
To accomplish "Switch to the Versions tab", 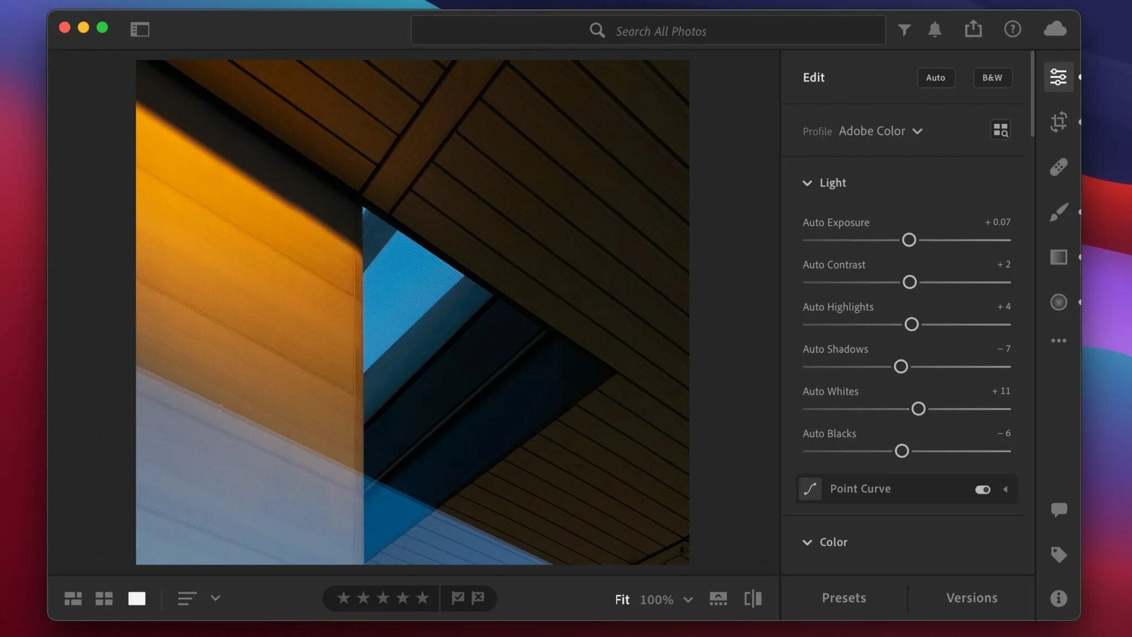I will [x=971, y=598].
